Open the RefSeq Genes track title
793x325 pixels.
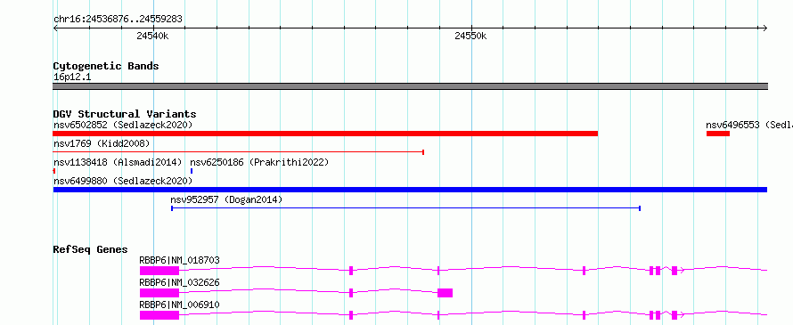click(x=91, y=249)
